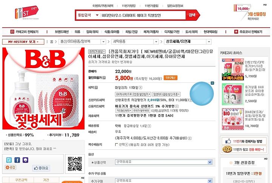The width and height of the screenshot is (272, 183).
Task: Click the 11번가 중복할인쿠폰 1만원 증정 link
Action: (x=144, y=116)
